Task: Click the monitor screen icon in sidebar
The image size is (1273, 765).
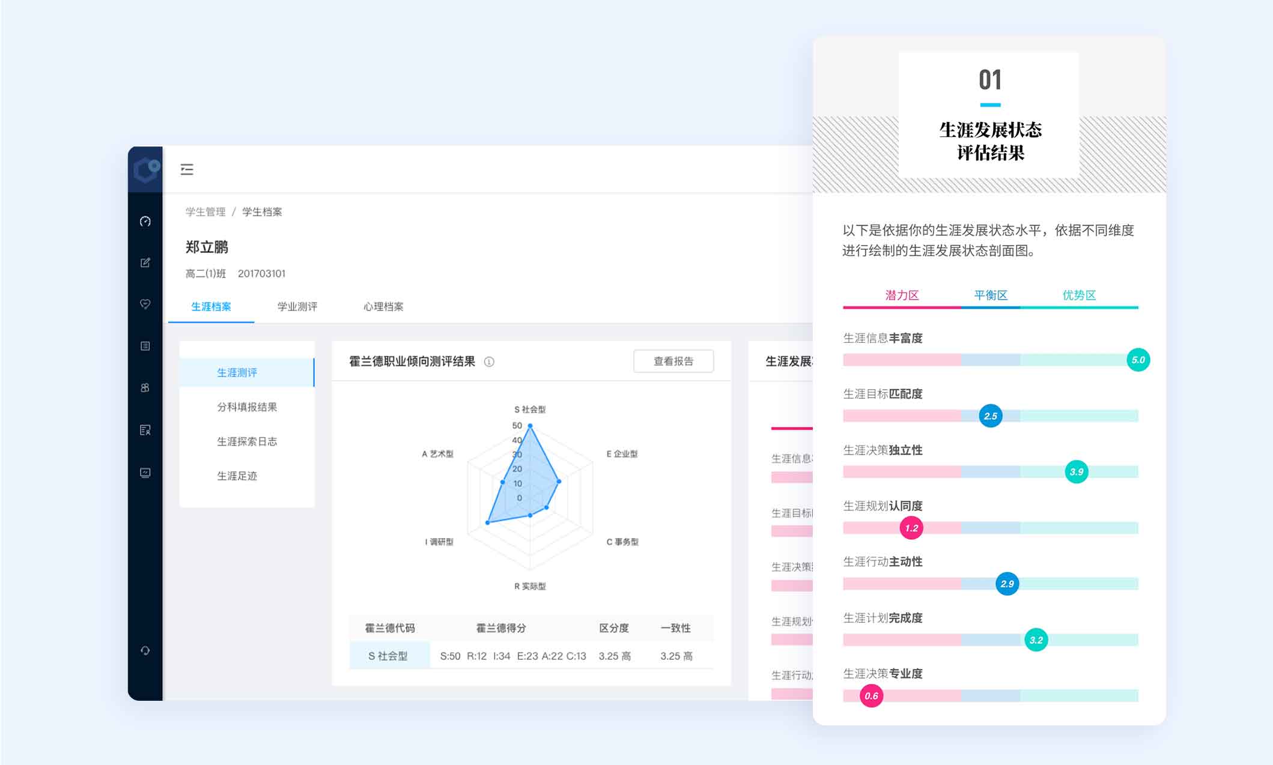Action: [x=145, y=473]
